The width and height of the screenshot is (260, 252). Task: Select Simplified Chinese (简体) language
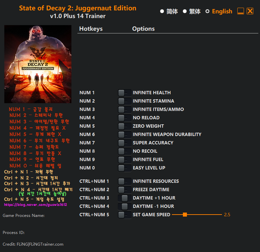[169, 11]
